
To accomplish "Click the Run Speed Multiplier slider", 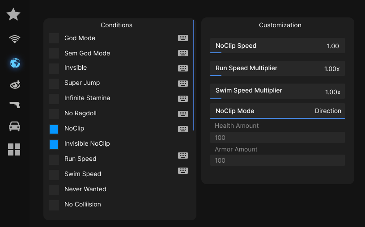I will pos(277,69).
